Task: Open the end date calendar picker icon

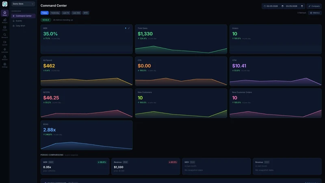Action: click(x=302, y=6)
